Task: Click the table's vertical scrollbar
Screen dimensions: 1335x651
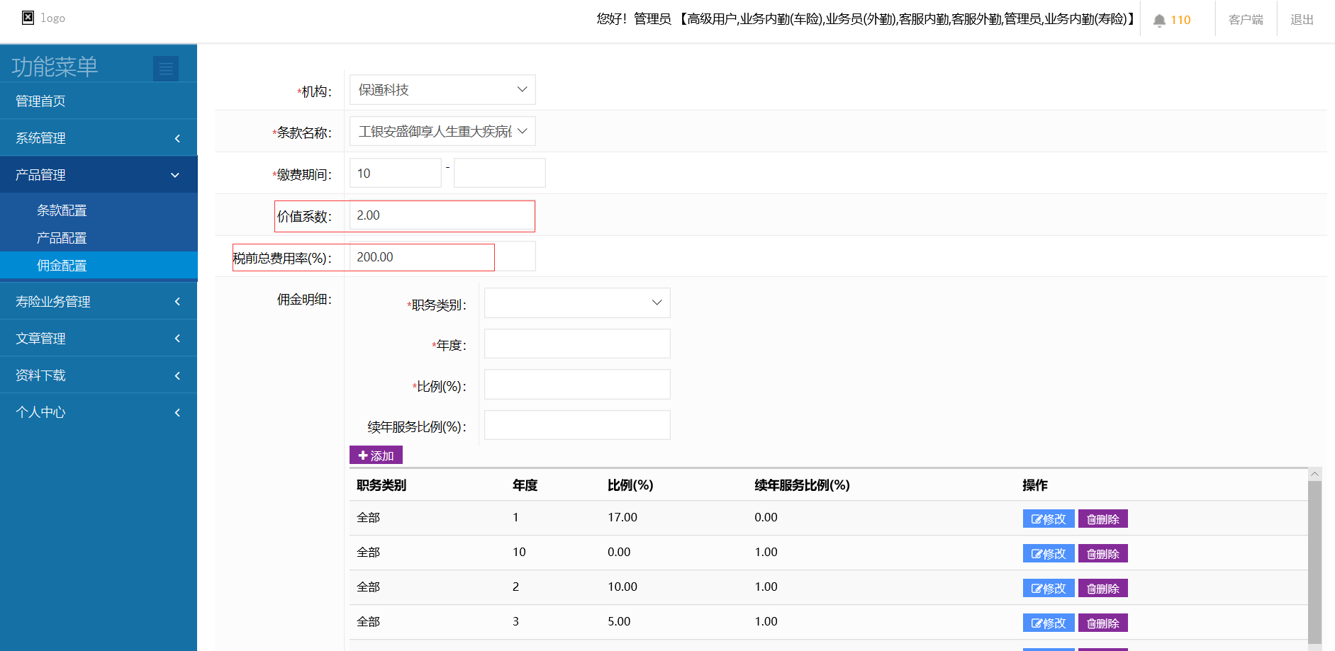Action: click(1314, 560)
